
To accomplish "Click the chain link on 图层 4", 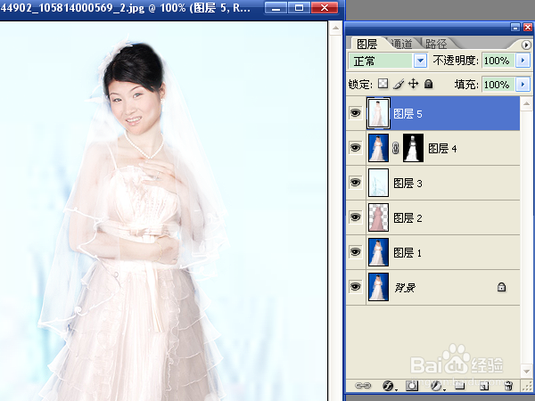I will pos(395,148).
